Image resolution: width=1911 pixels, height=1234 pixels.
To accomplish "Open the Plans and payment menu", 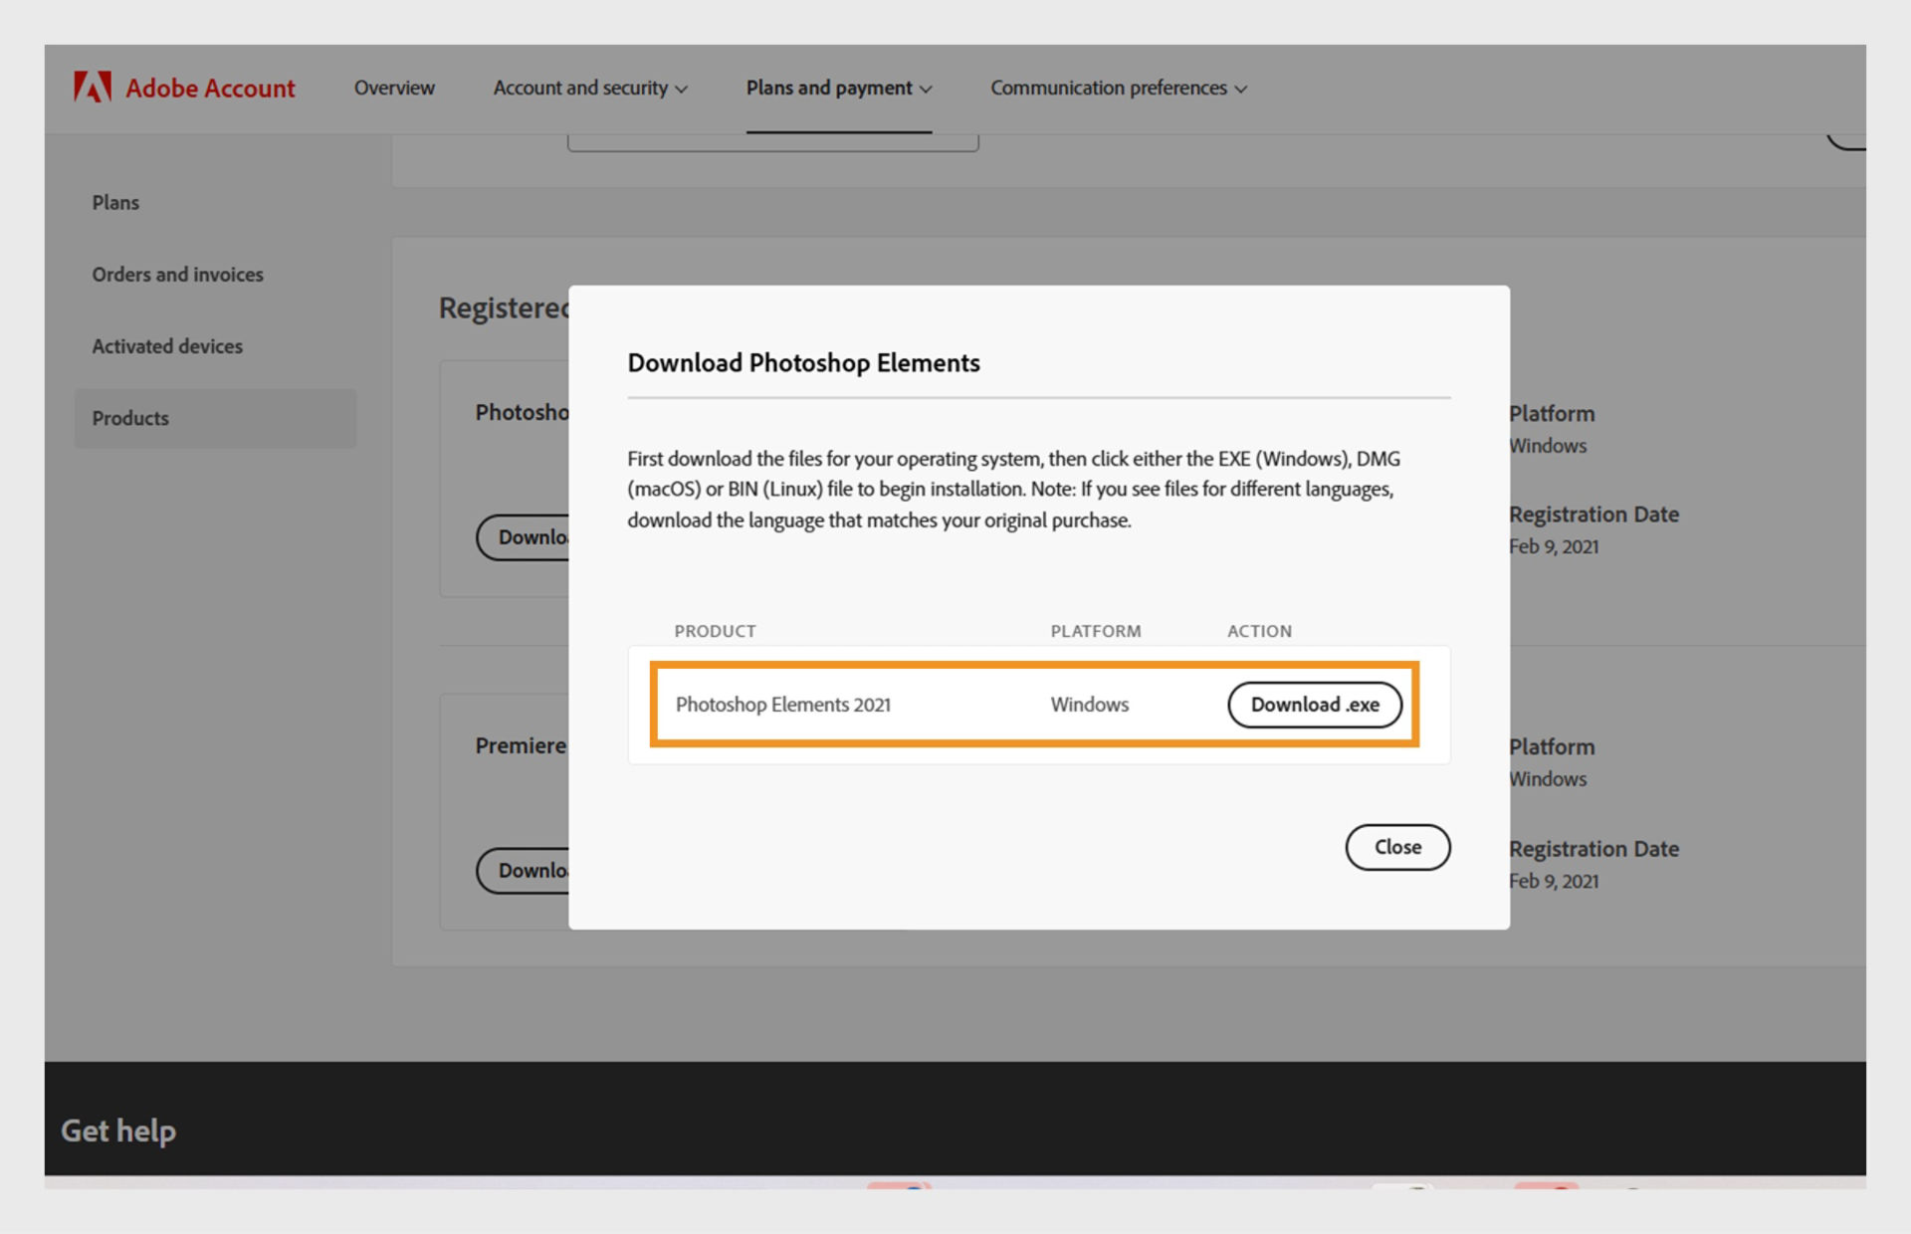I will (x=839, y=88).
